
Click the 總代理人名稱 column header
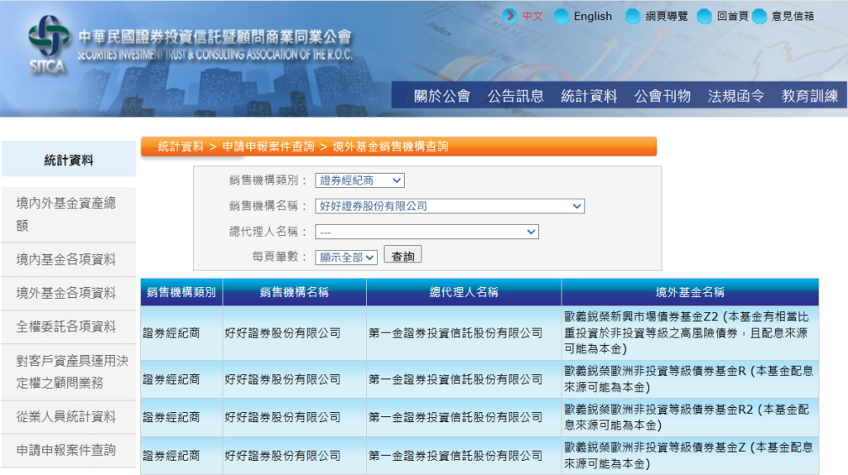(464, 292)
